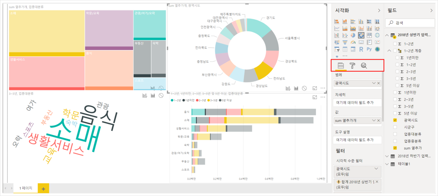
Task: Select the 소매 tile in the treemap
Action: click(x=46, y=33)
